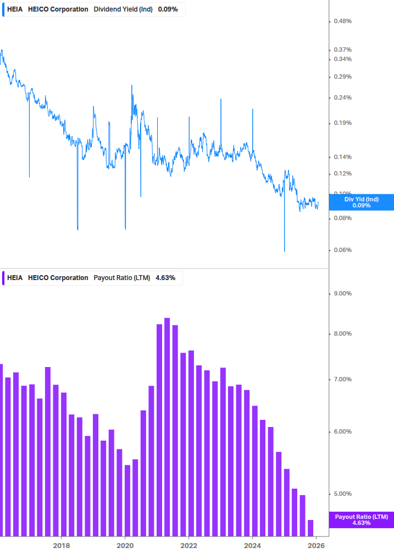Select HEIA ticker in the Payout Ratio legend
The height and width of the screenshot is (553, 394).
pos(15,278)
